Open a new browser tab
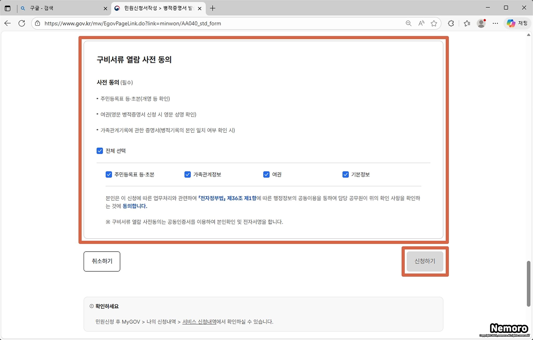This screenshot has height=340, width=533. 213,8
